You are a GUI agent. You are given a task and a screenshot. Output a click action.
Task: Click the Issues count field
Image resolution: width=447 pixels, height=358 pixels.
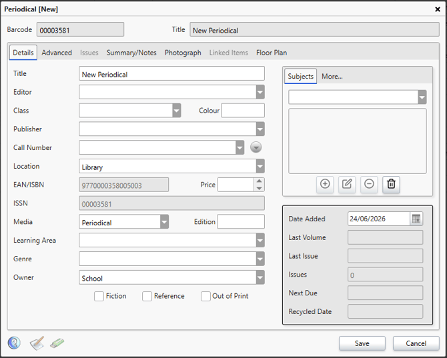pyautogui.click(x=385, y=274)
